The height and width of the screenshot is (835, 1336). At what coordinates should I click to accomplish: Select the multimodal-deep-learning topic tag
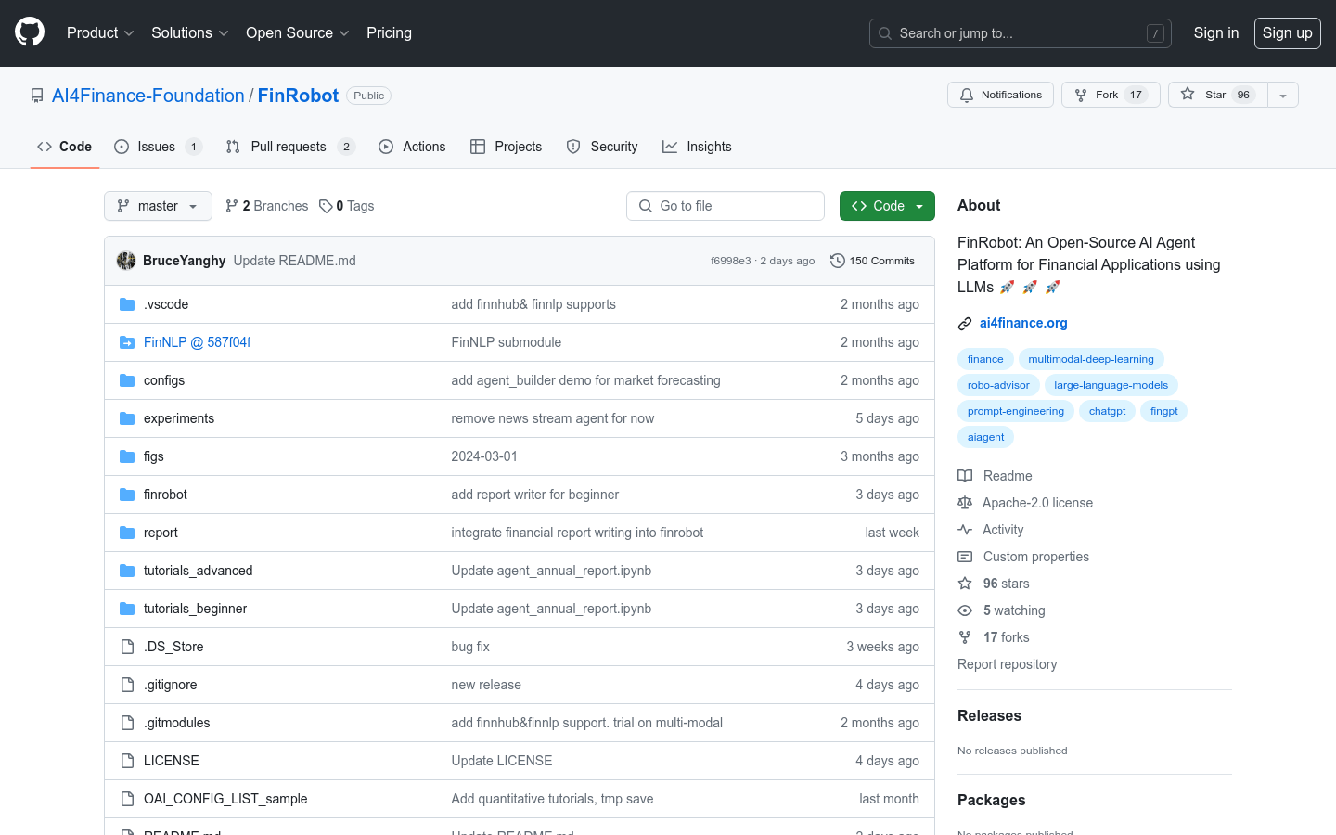[1090, 359]
